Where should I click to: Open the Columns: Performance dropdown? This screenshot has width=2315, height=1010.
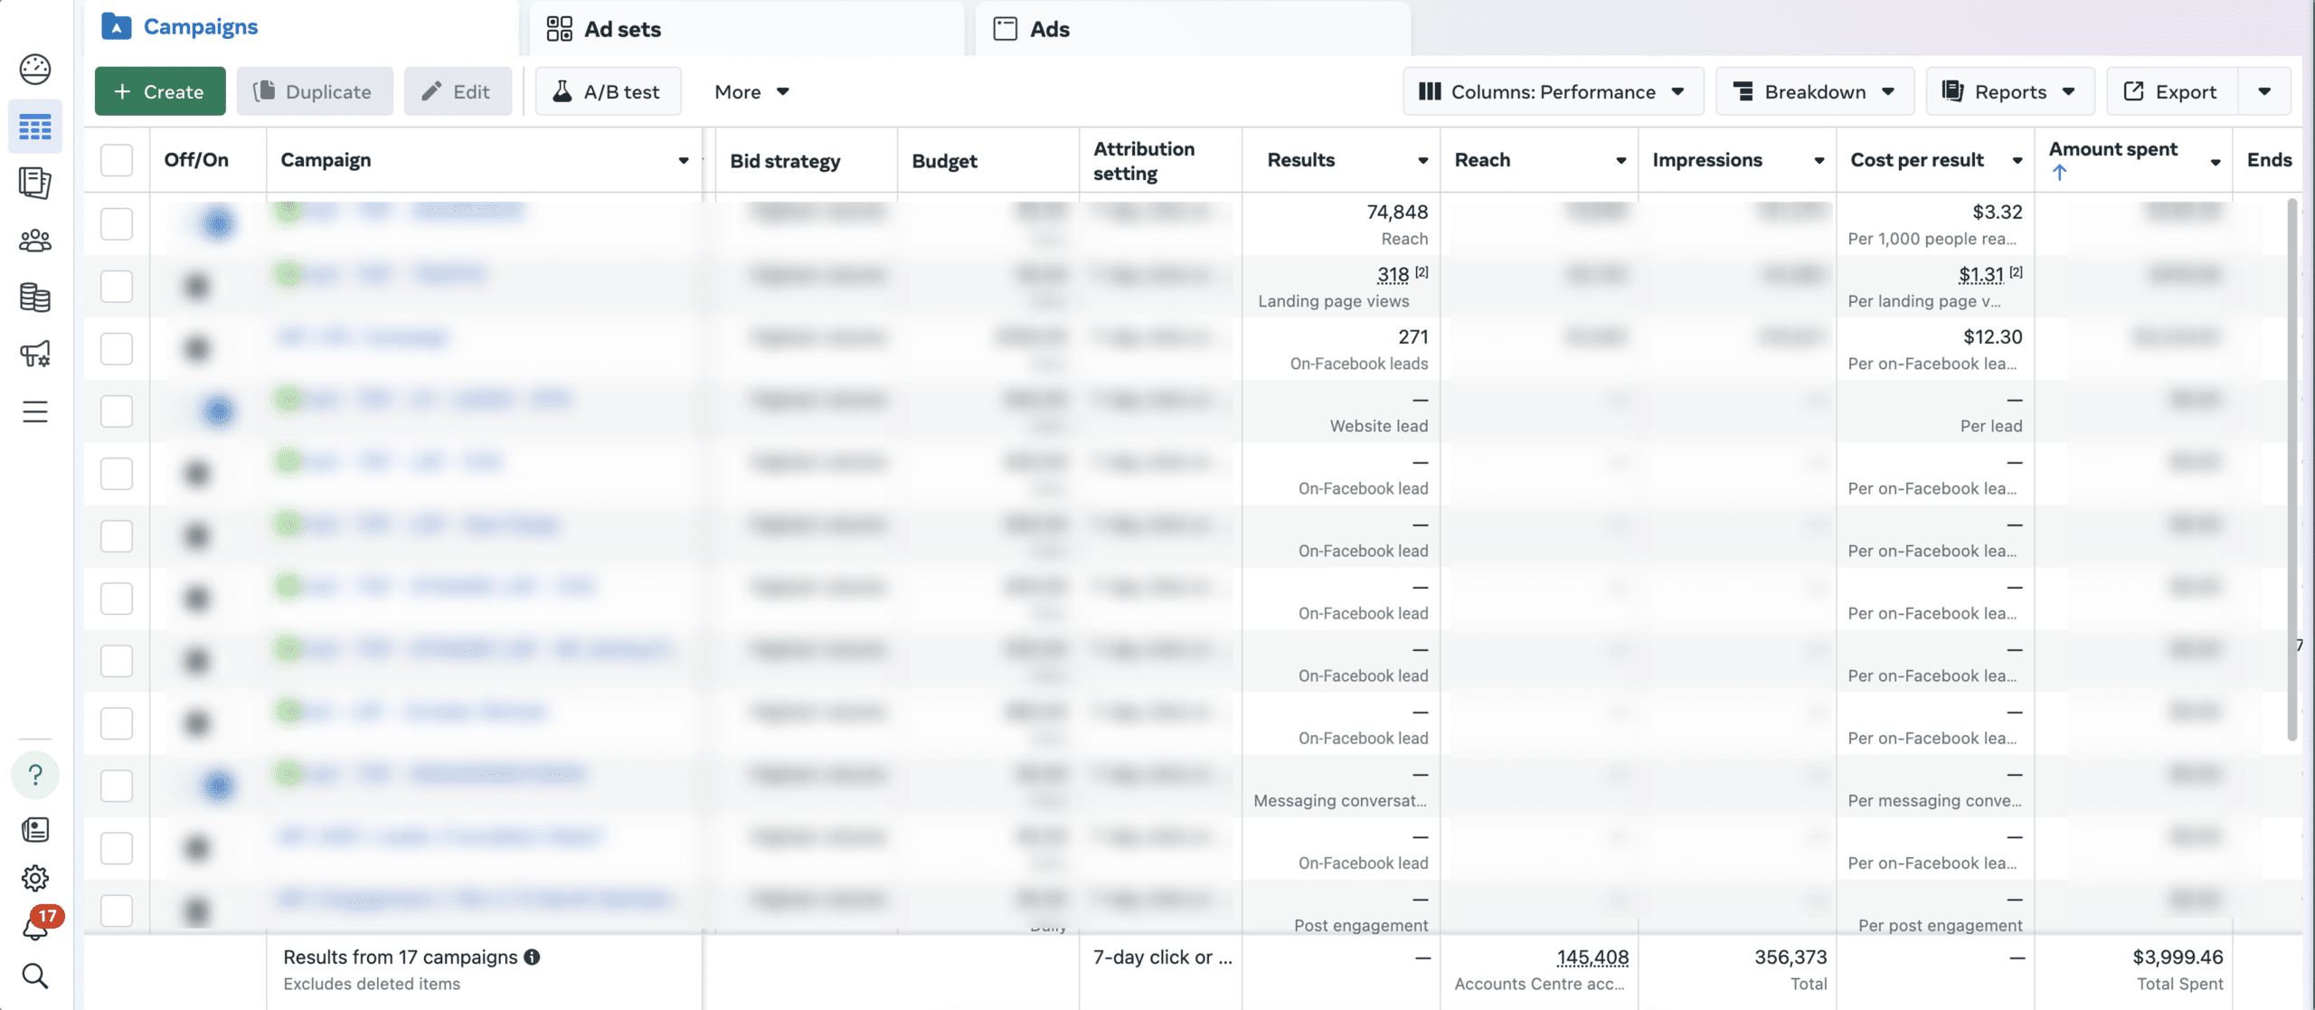[x=1552, y=91]
